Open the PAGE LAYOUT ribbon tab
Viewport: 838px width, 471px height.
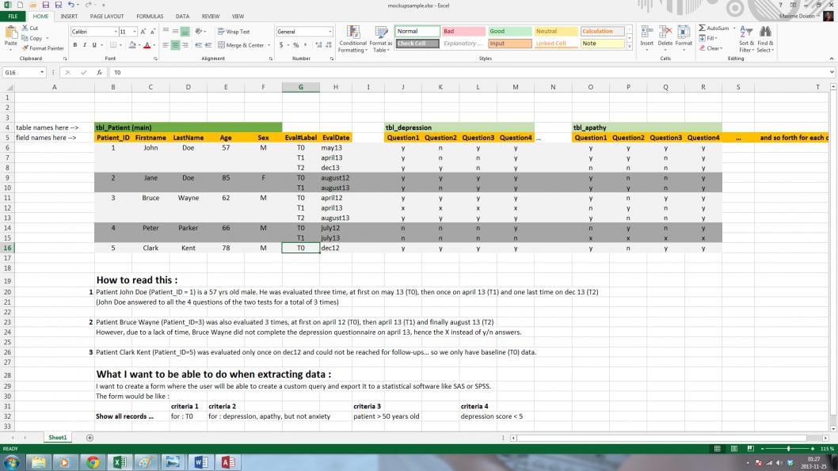point(107,16)
